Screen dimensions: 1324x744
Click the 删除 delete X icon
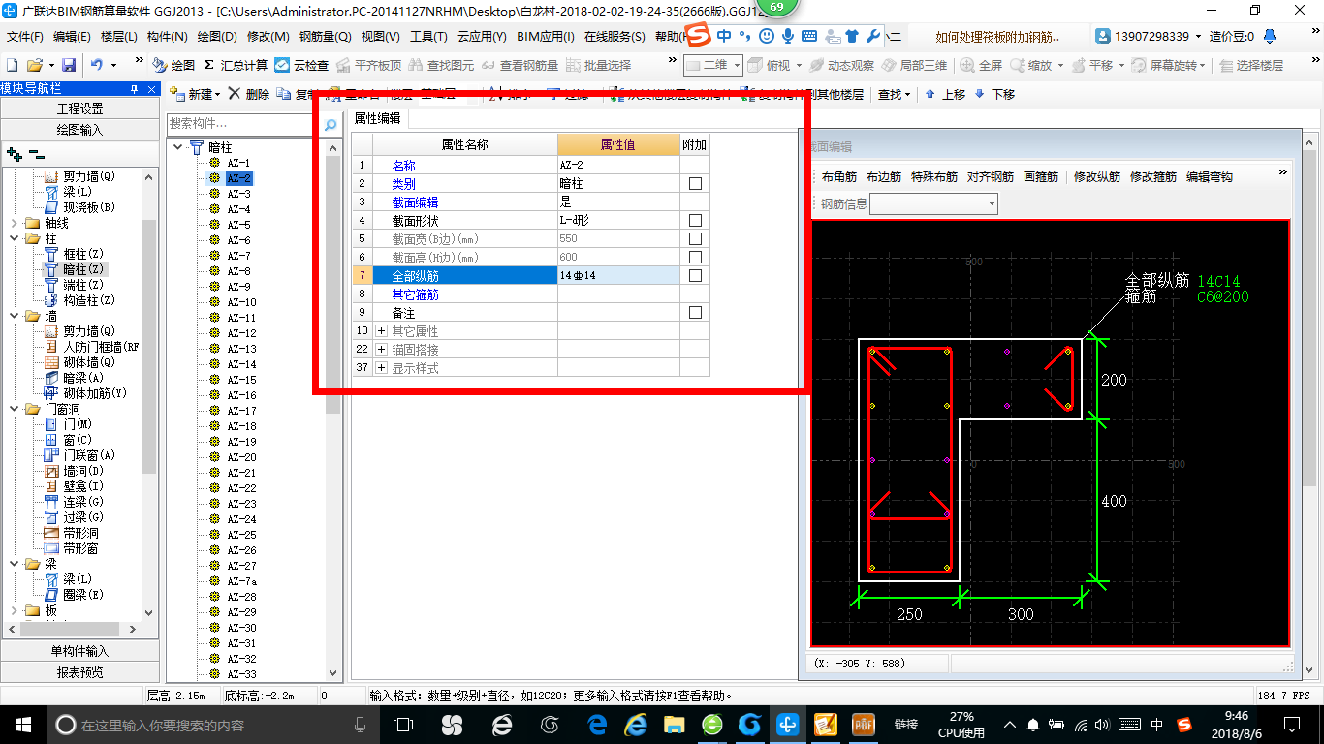[x=236, y=94]
